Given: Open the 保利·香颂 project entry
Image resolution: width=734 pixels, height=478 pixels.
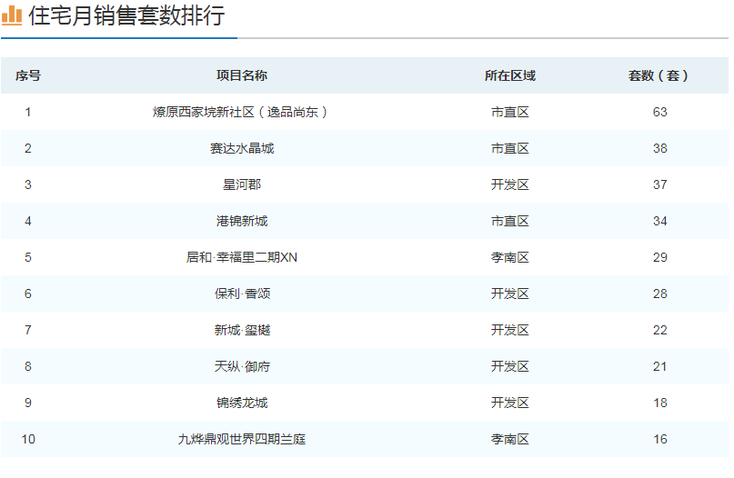Looking at the screenshot, I should 241,294.
